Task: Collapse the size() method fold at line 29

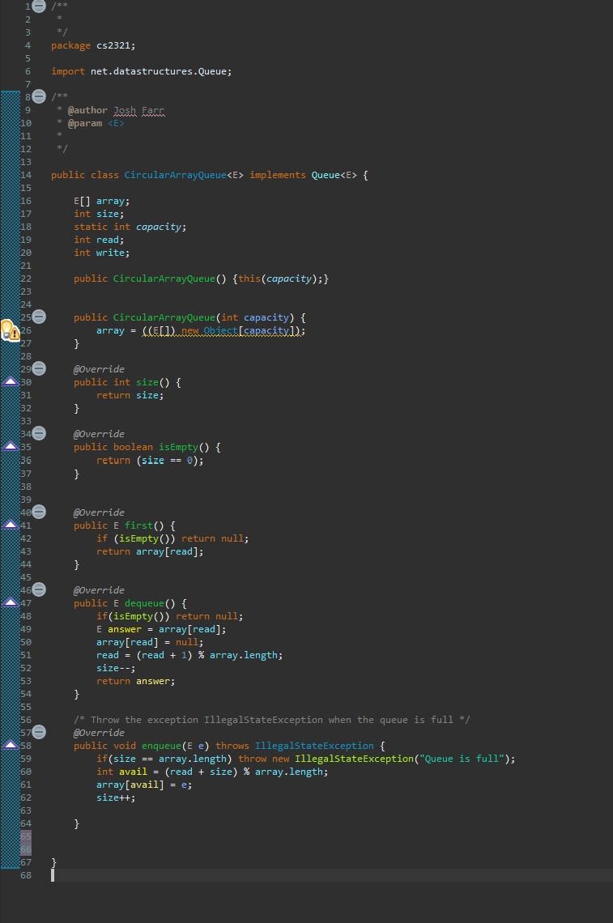Action: coord(39,368)
